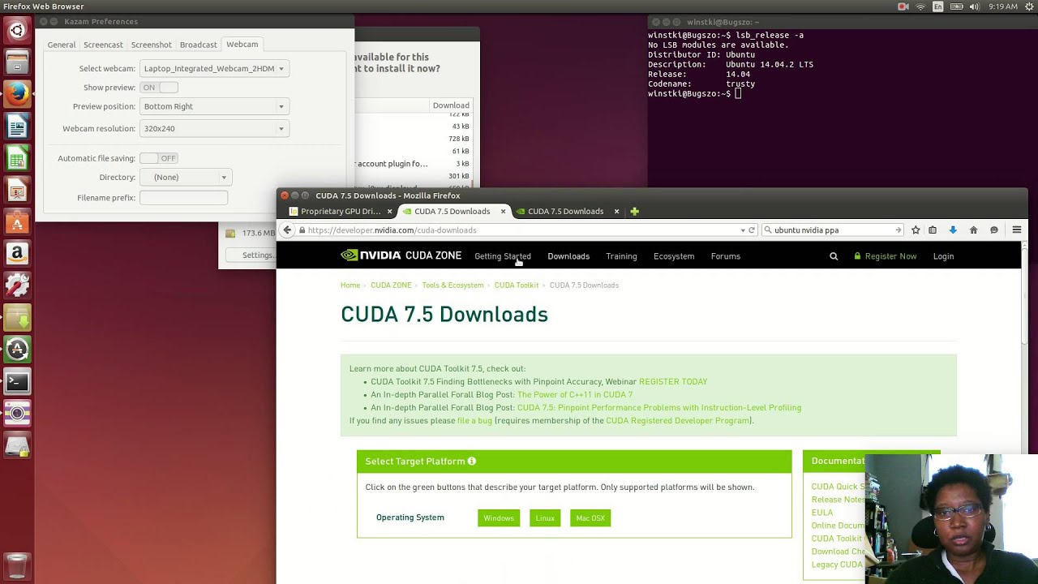Open Firefox URL history dropdown arrow
1038x584 pixels.
pos(743,230)
